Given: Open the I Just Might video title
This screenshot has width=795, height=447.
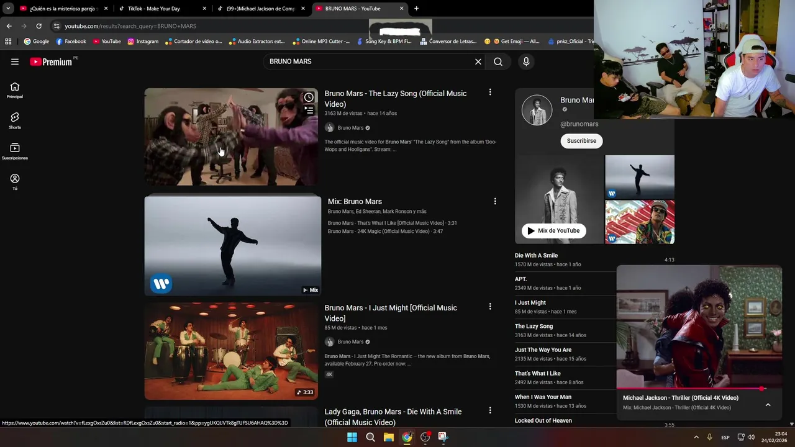Looking at the screenshot, I should (x=391, y=313).
